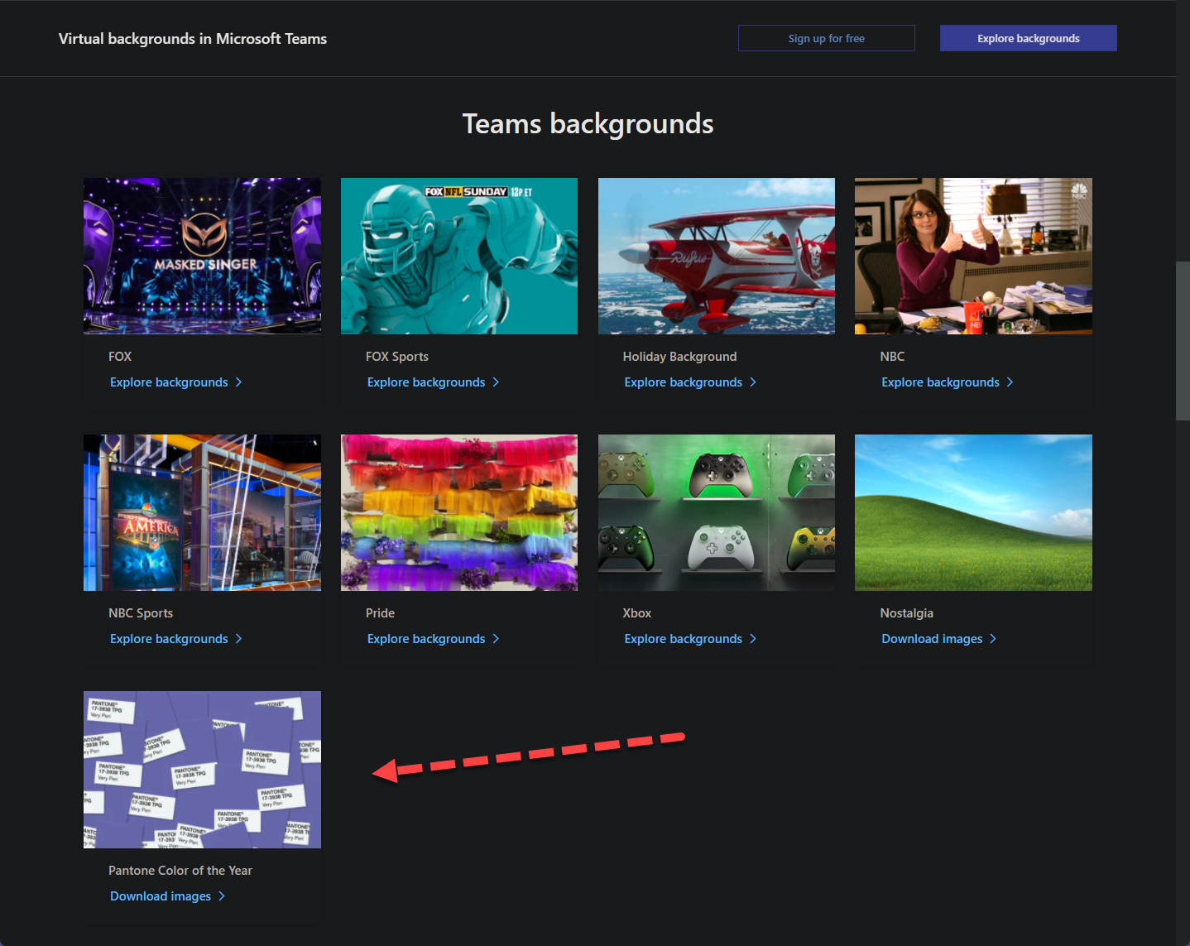Image resolution: width=1190 pixels, height=946 pixels.
Task: Follow Explore backgrounds link under Xbox
Action: 691,639
